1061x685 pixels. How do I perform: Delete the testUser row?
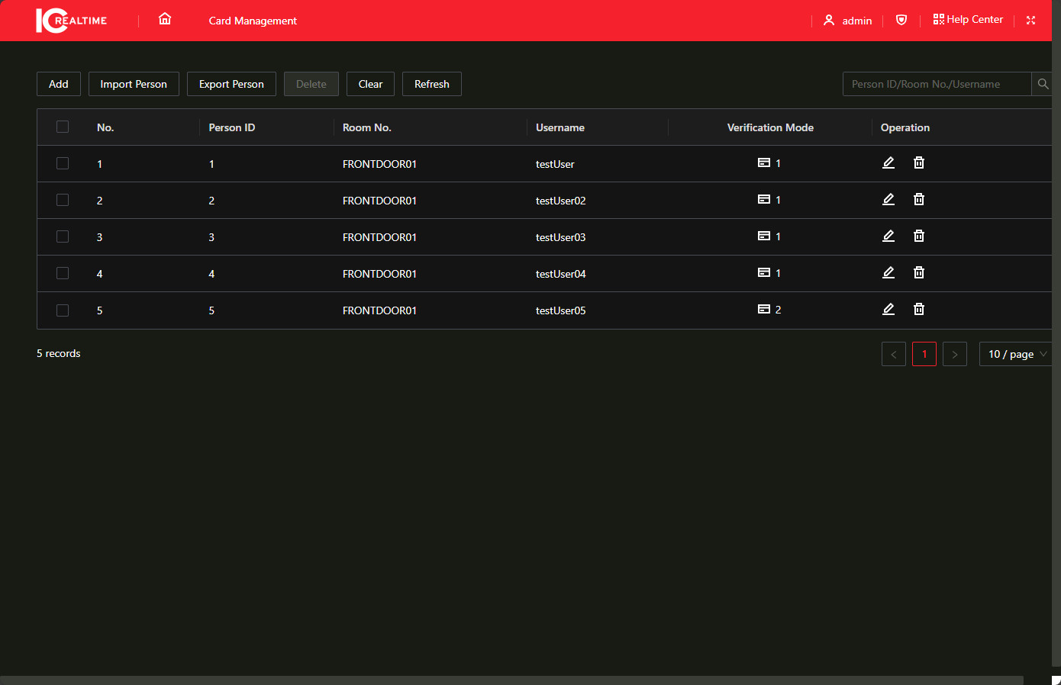tap(919, 162)
